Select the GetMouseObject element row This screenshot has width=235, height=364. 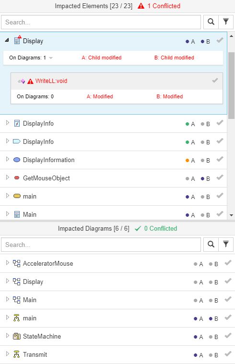point(113,178)
